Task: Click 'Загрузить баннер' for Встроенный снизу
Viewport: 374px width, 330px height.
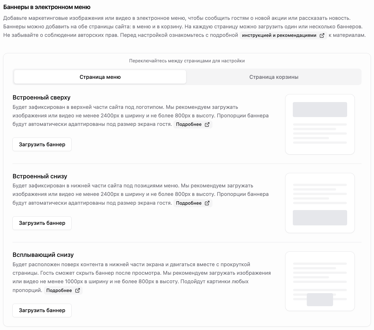Action: [x=42, y=223]
